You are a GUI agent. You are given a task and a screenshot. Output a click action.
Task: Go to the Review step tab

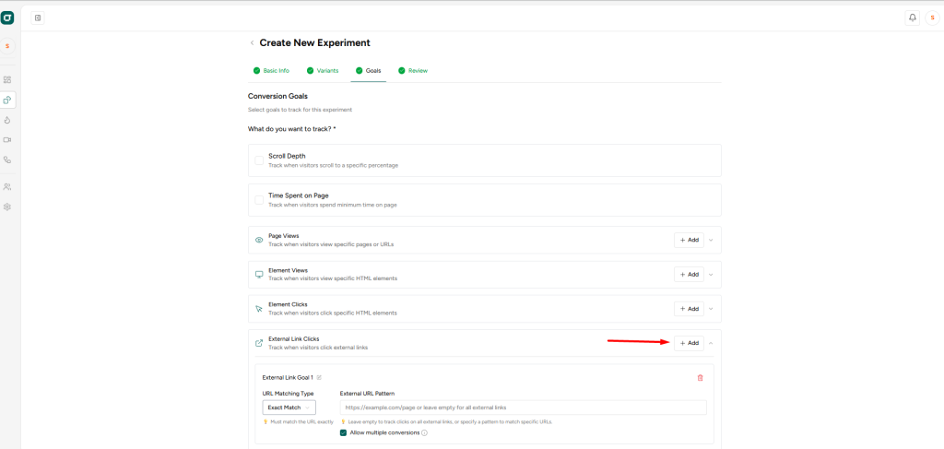(x=413, y=70)
